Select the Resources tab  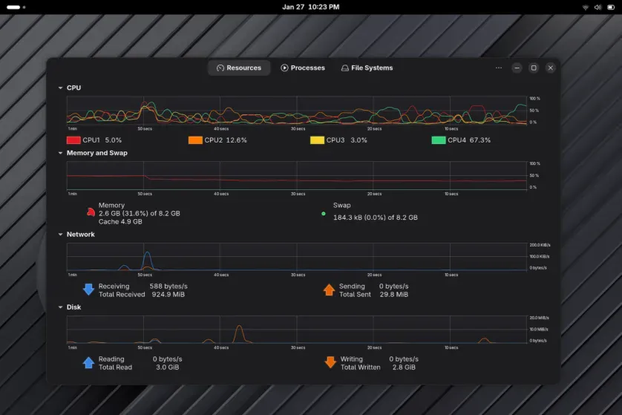[238, 68]
